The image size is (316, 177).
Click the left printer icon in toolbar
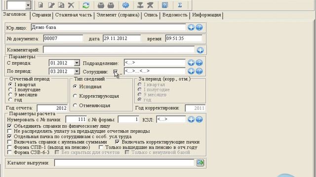(x=101, y=5)
